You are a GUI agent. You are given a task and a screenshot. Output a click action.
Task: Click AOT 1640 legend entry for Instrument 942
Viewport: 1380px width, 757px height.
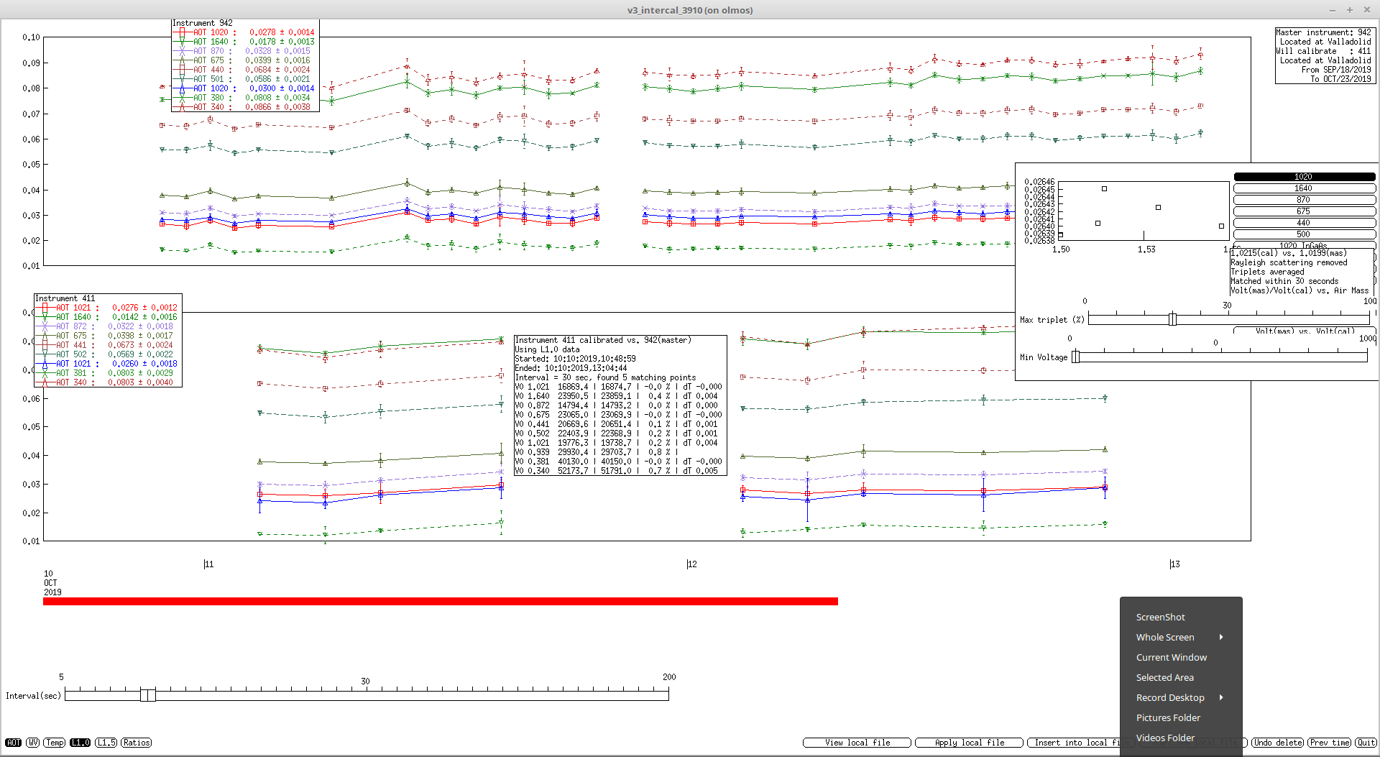tap(244, 42)
